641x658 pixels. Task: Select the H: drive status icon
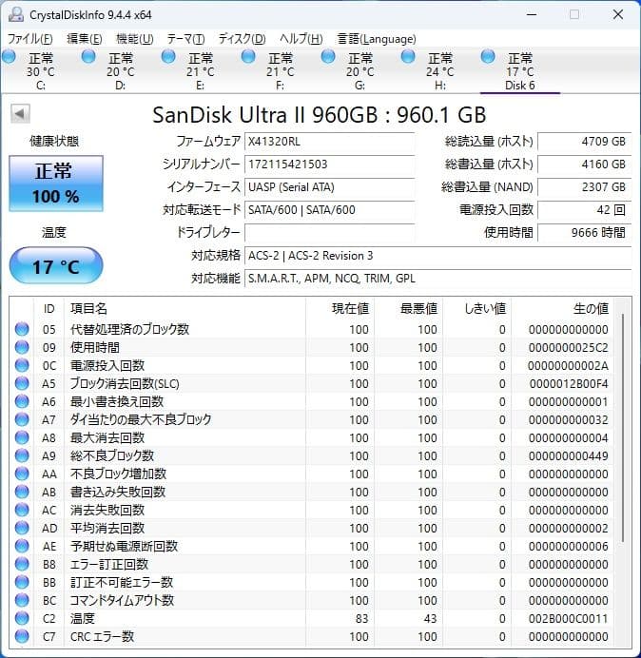click(x=408, y=57)
